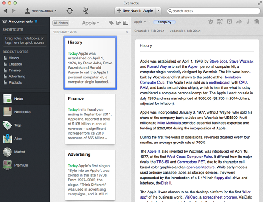Image resolution: width=263 pixels, height=202 pixels.
Task: Open Apple notebook dropdown in note header
Action: [140, 22]
